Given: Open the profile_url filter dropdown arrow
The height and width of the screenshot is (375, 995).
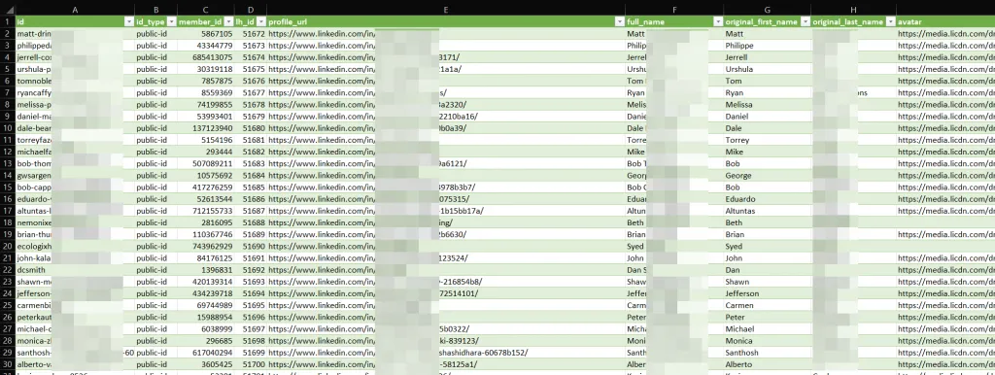Looking at the screenshot, I should click(x=620, y=21).
